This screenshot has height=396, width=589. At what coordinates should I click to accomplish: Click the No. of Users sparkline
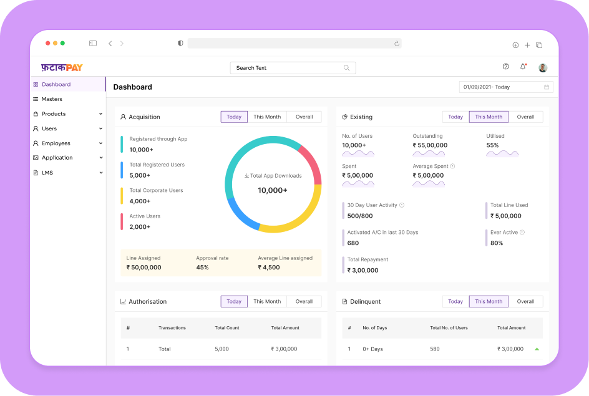tap(358, 153)
